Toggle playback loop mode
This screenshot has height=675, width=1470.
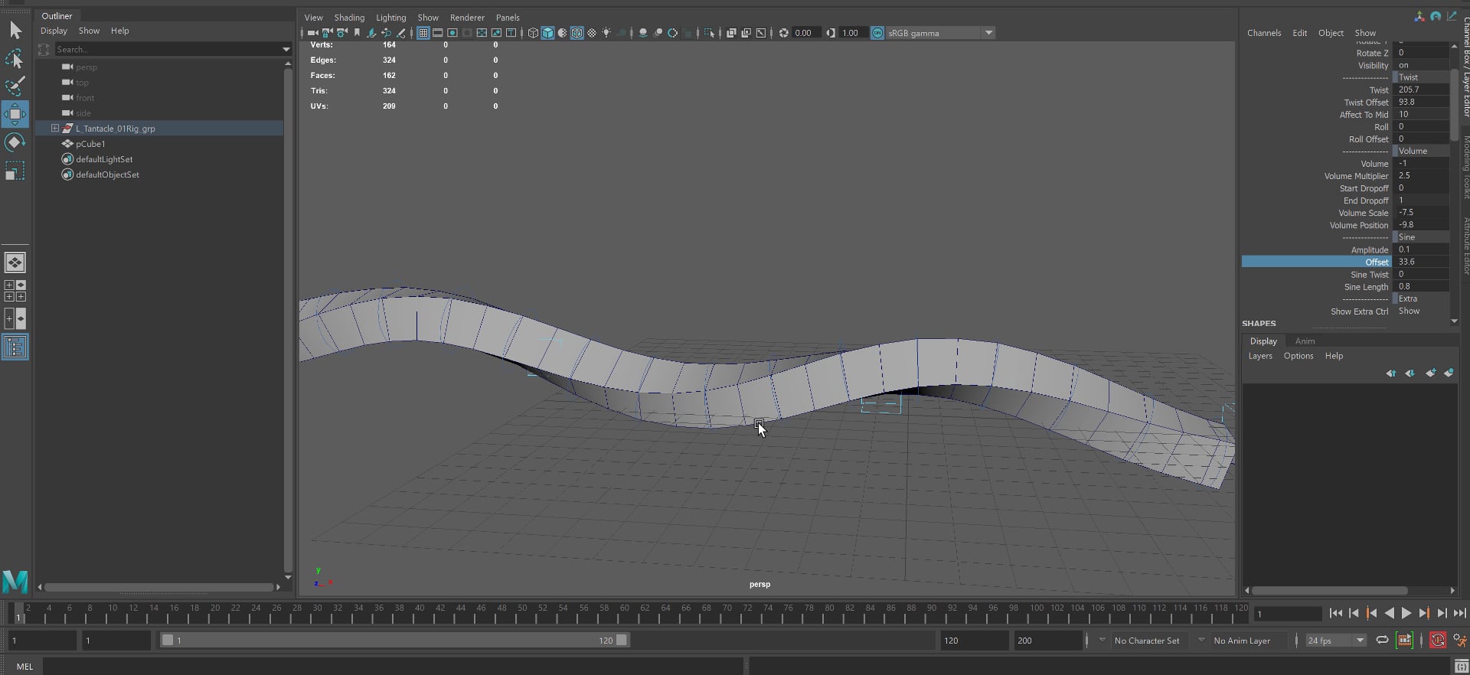point(1382,641)
